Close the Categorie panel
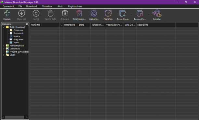Screen dimensions: 199x120 (27, 24)
